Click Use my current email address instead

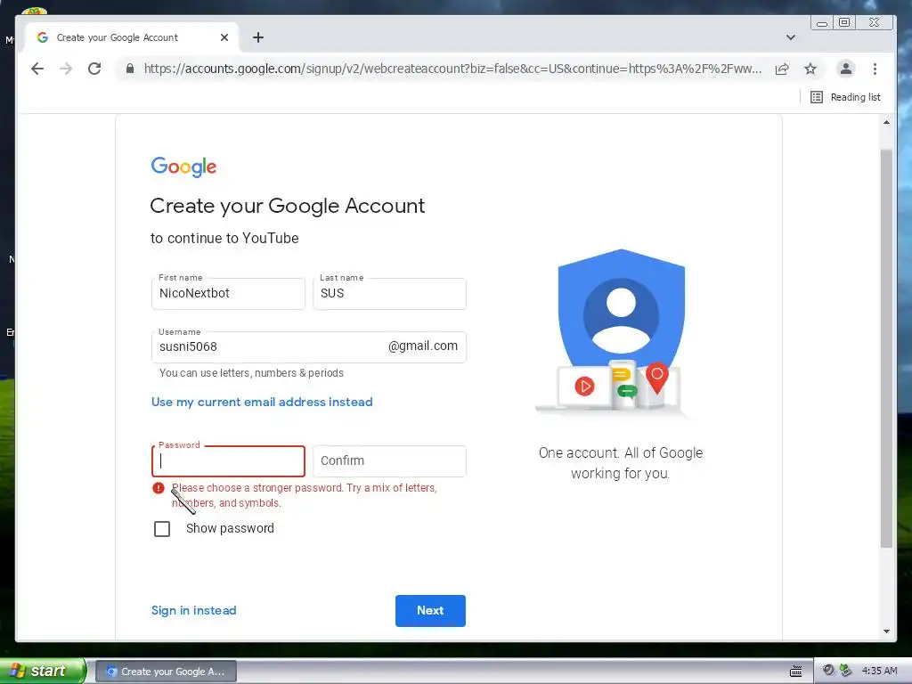tap(262, 402)
